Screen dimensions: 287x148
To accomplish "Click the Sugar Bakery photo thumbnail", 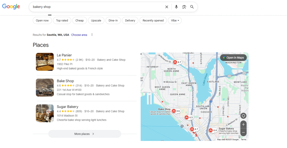I will click(x=45, y=113).
